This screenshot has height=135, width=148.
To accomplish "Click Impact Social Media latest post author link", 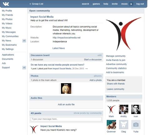I will click(x=62, y=69).
